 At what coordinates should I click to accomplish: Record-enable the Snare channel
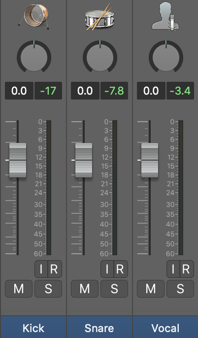pos(120,269)
